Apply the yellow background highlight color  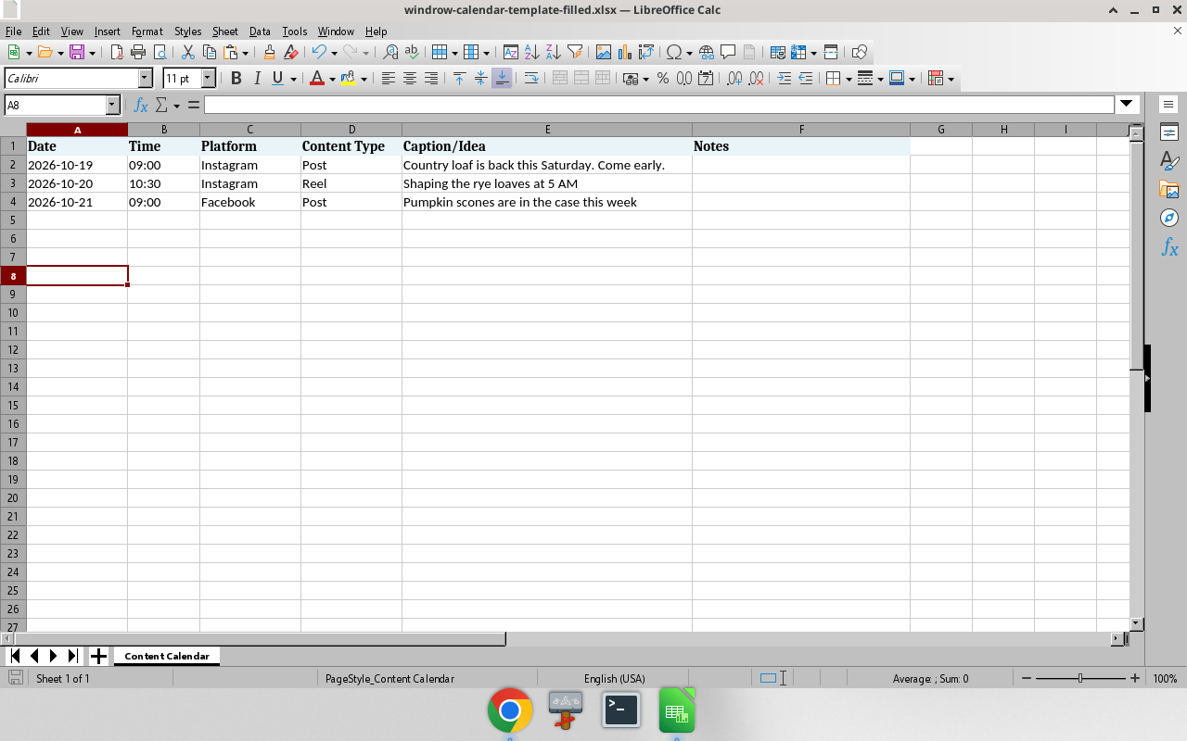[349, 79]
